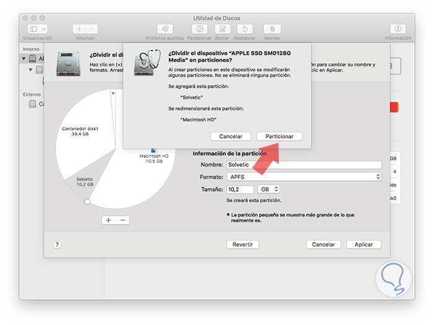Confirm with the Particionar dialog button

coord(279,136)
